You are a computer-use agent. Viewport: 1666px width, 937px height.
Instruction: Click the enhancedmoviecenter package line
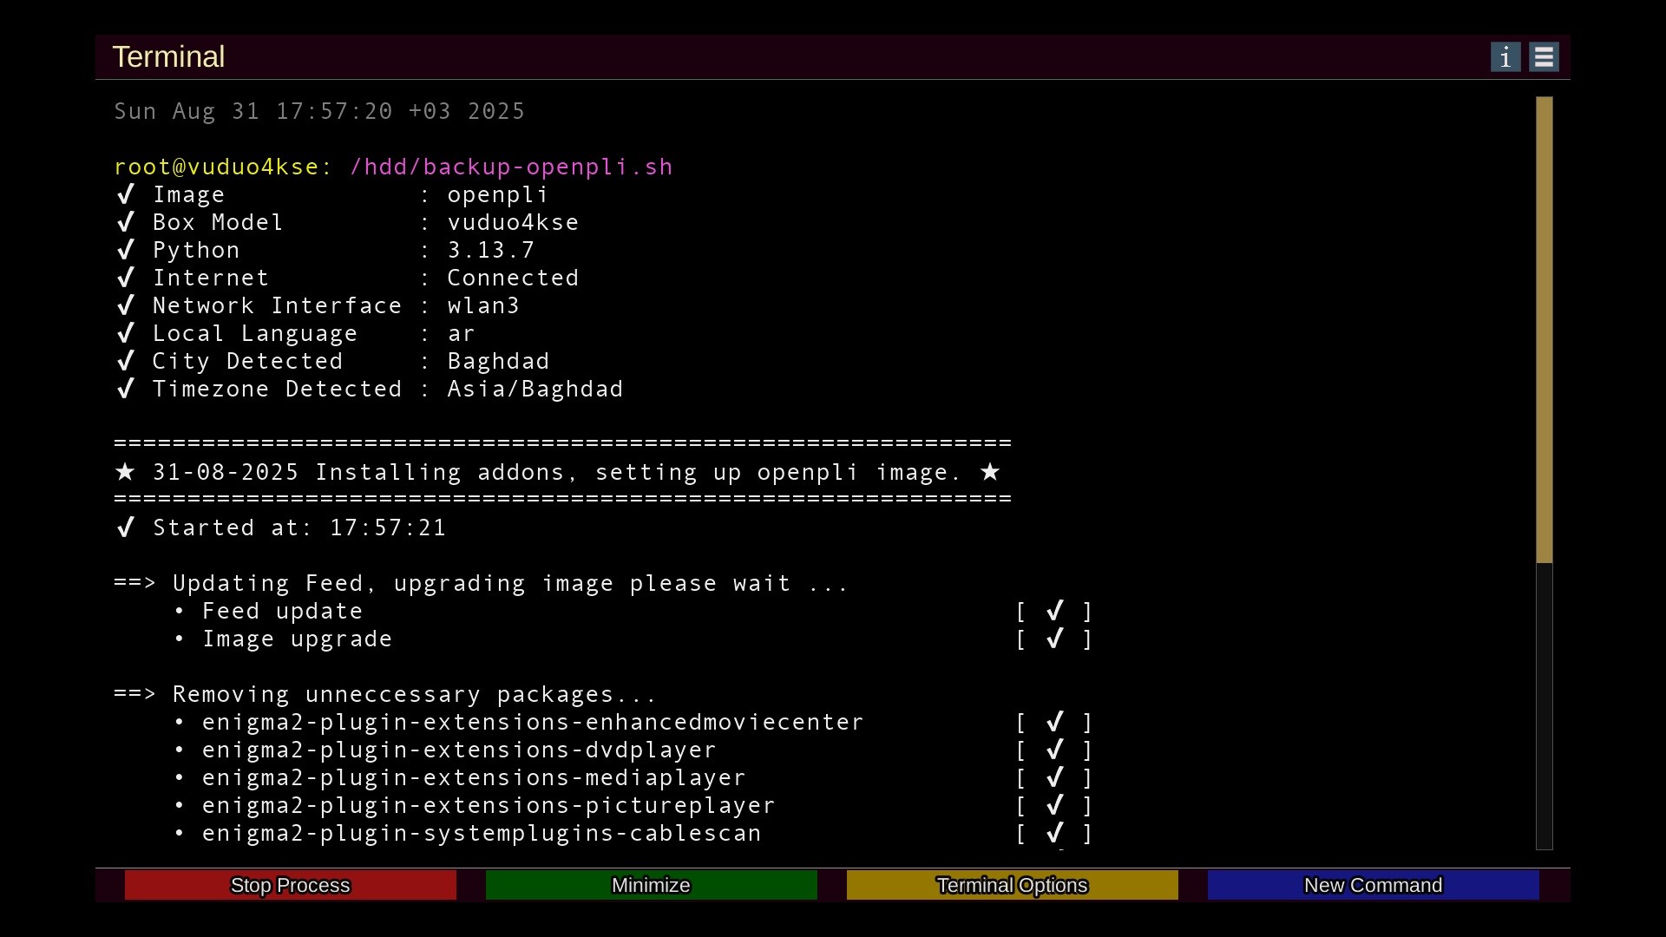coord(533,723)
